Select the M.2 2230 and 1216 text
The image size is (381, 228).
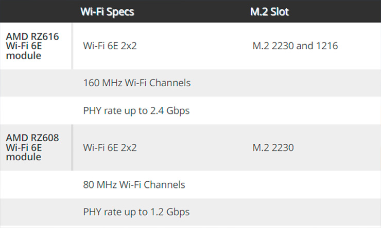[295, 46]
